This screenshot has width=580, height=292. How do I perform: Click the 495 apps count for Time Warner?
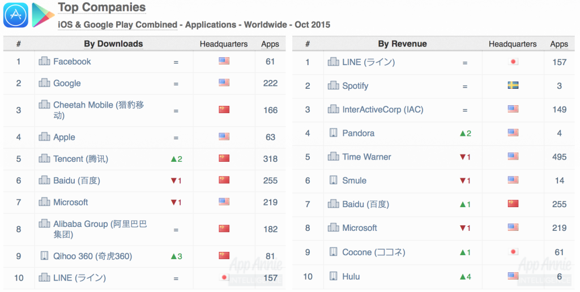pos(559,157)
